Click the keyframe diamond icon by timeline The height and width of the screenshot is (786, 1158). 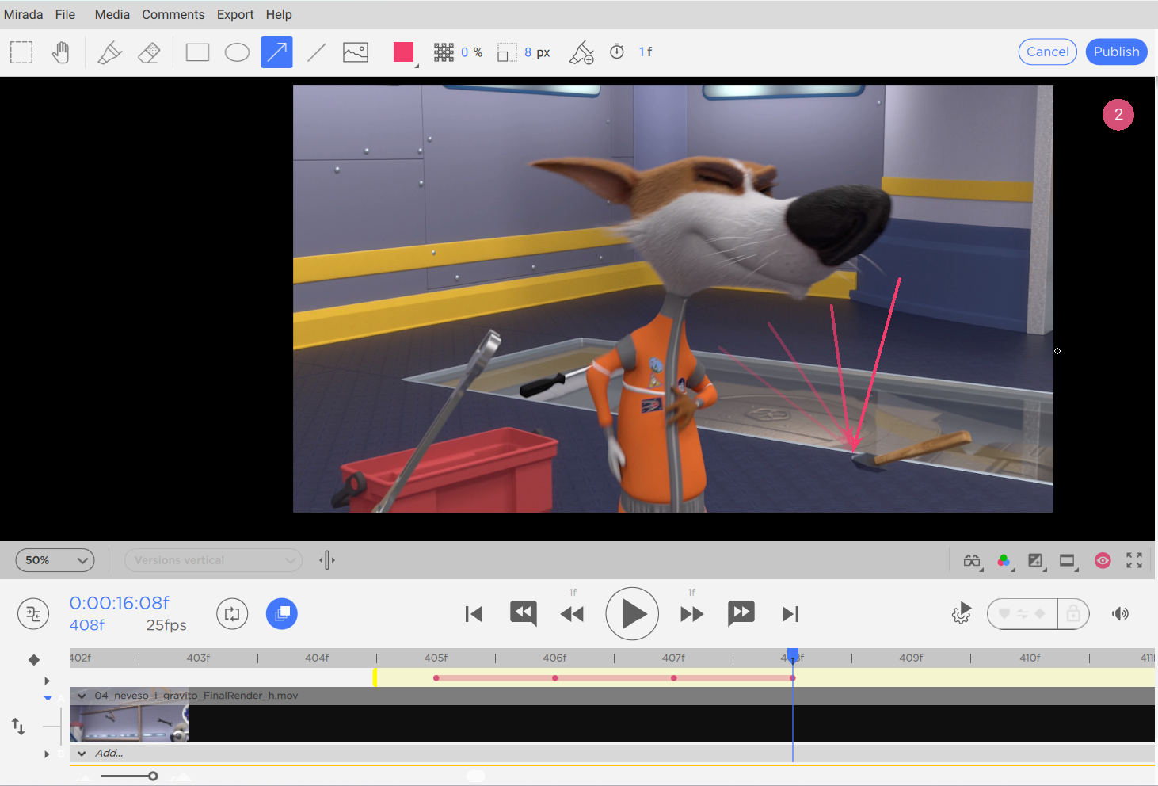click(34, 660)
